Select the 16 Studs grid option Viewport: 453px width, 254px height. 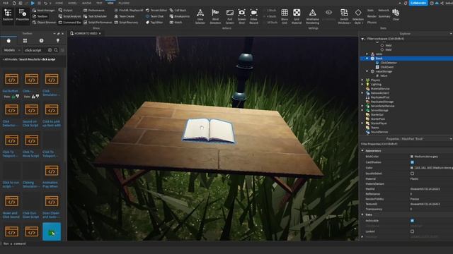click(x=270, y=22)
